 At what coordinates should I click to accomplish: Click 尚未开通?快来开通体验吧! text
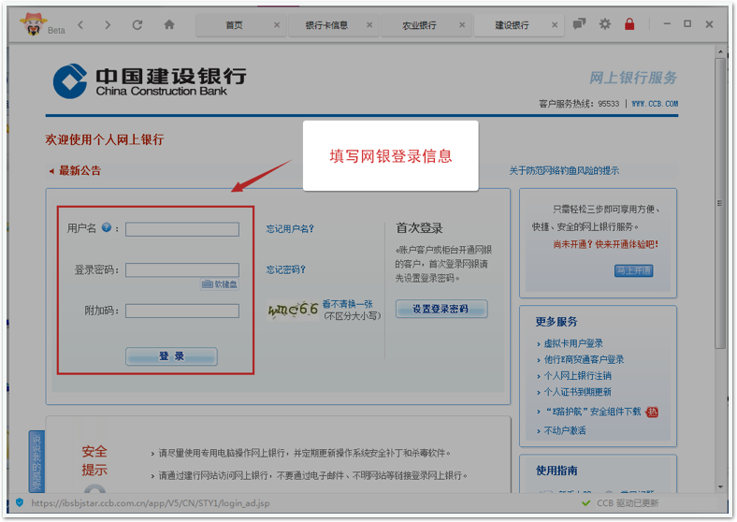605,244
